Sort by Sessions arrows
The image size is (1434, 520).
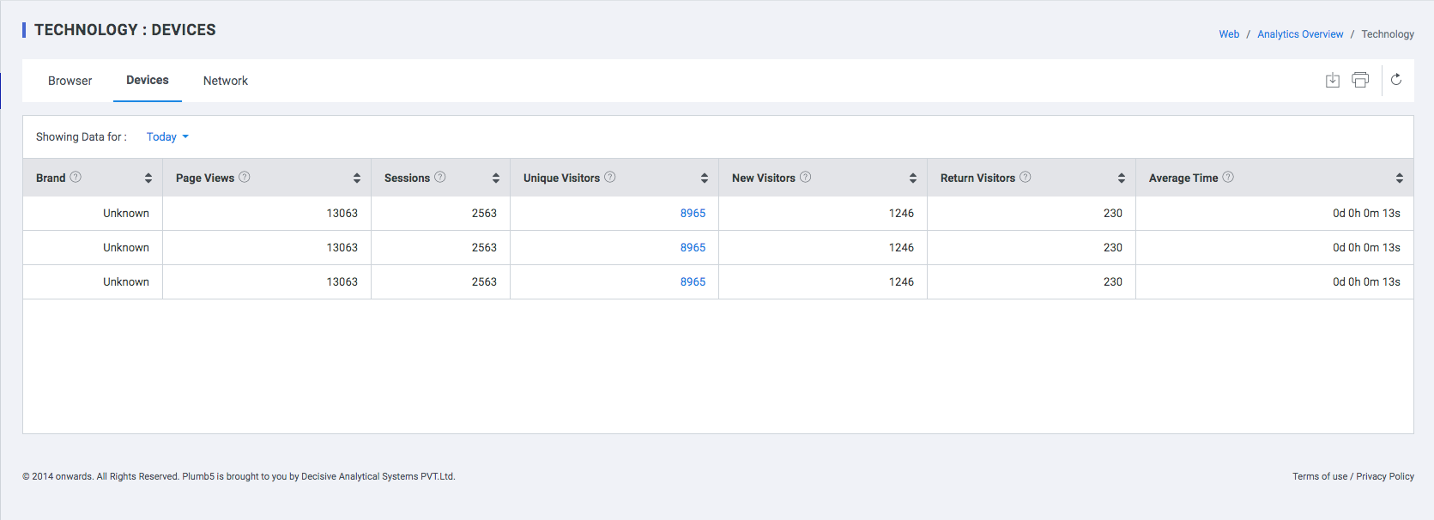click(496, 178)
